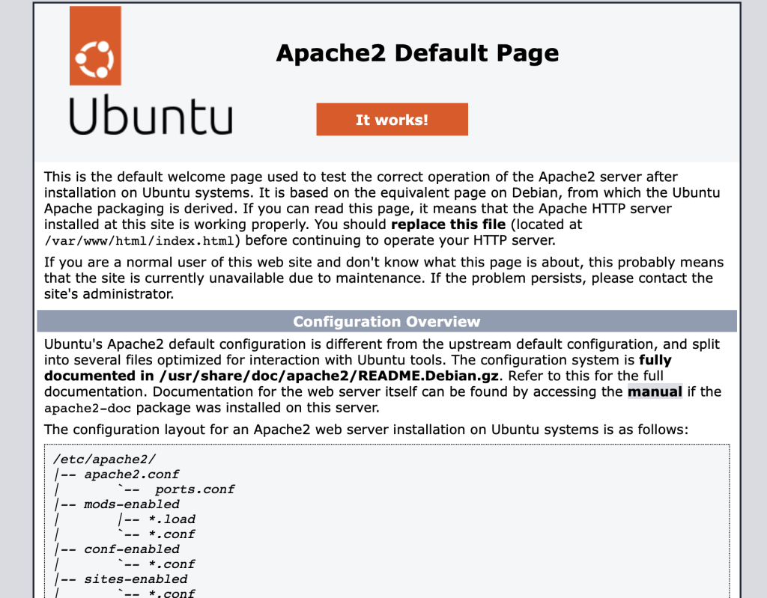Click the ports.conf entry in the tree

(195, 489)
